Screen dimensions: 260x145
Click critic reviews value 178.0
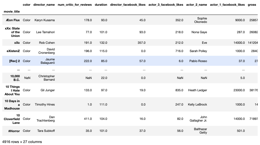pos(88,20)
